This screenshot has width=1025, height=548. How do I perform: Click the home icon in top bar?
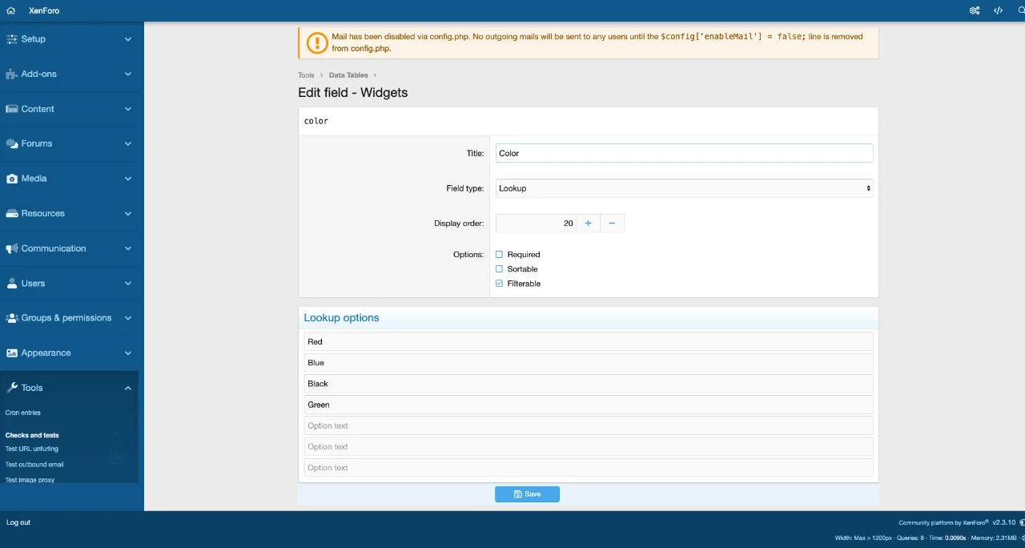10,10
